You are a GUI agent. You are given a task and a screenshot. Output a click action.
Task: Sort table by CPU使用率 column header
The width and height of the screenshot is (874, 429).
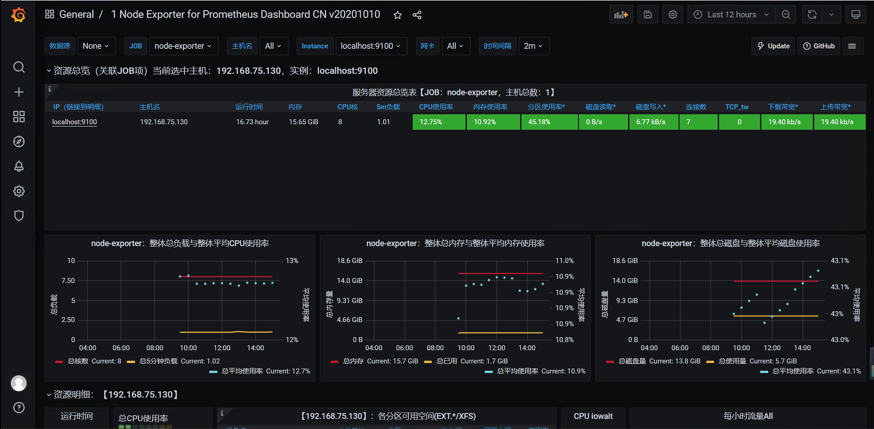tap(436, 107)
